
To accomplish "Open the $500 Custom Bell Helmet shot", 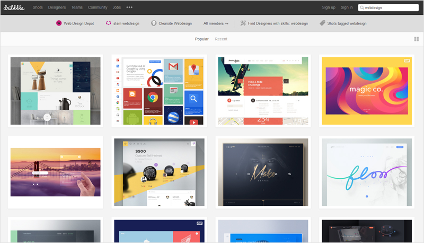I will pos(160,172).
